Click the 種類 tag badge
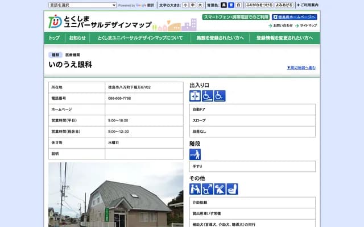 [56, 55]
